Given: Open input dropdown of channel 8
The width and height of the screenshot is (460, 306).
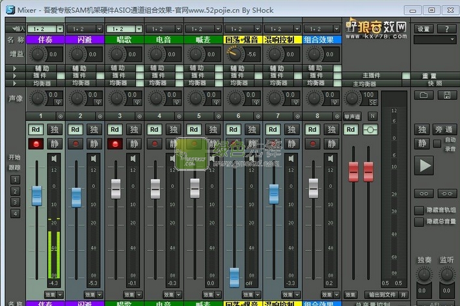Looking at the screenshot, I should click(x=336, y=29).
